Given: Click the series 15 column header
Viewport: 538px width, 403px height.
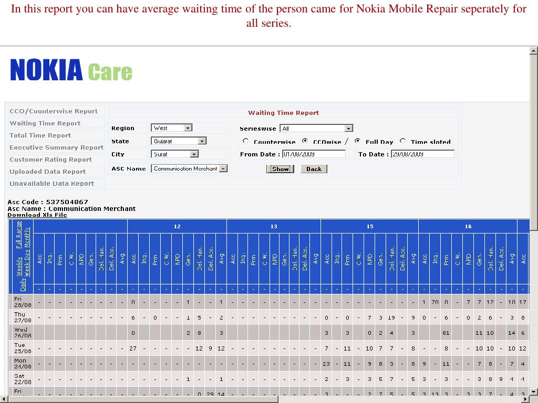Looking at the screenshot, I should [x=370, y=227].
